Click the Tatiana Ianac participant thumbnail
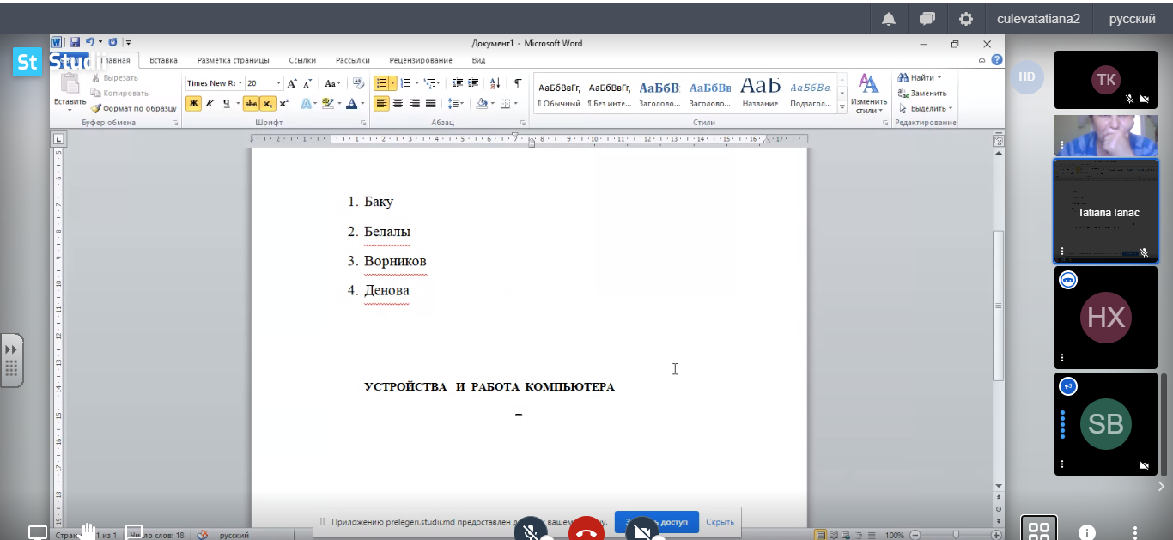The width and height of the screenshot is (1173, 540). coord(1106,211)
